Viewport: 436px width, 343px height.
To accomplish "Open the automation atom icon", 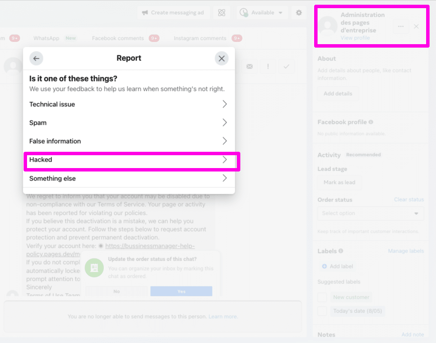I will (x=221, y=12).
